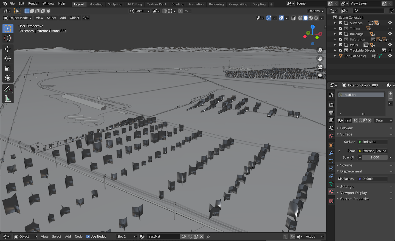Toggle the camera view icon

pos(320,67)
